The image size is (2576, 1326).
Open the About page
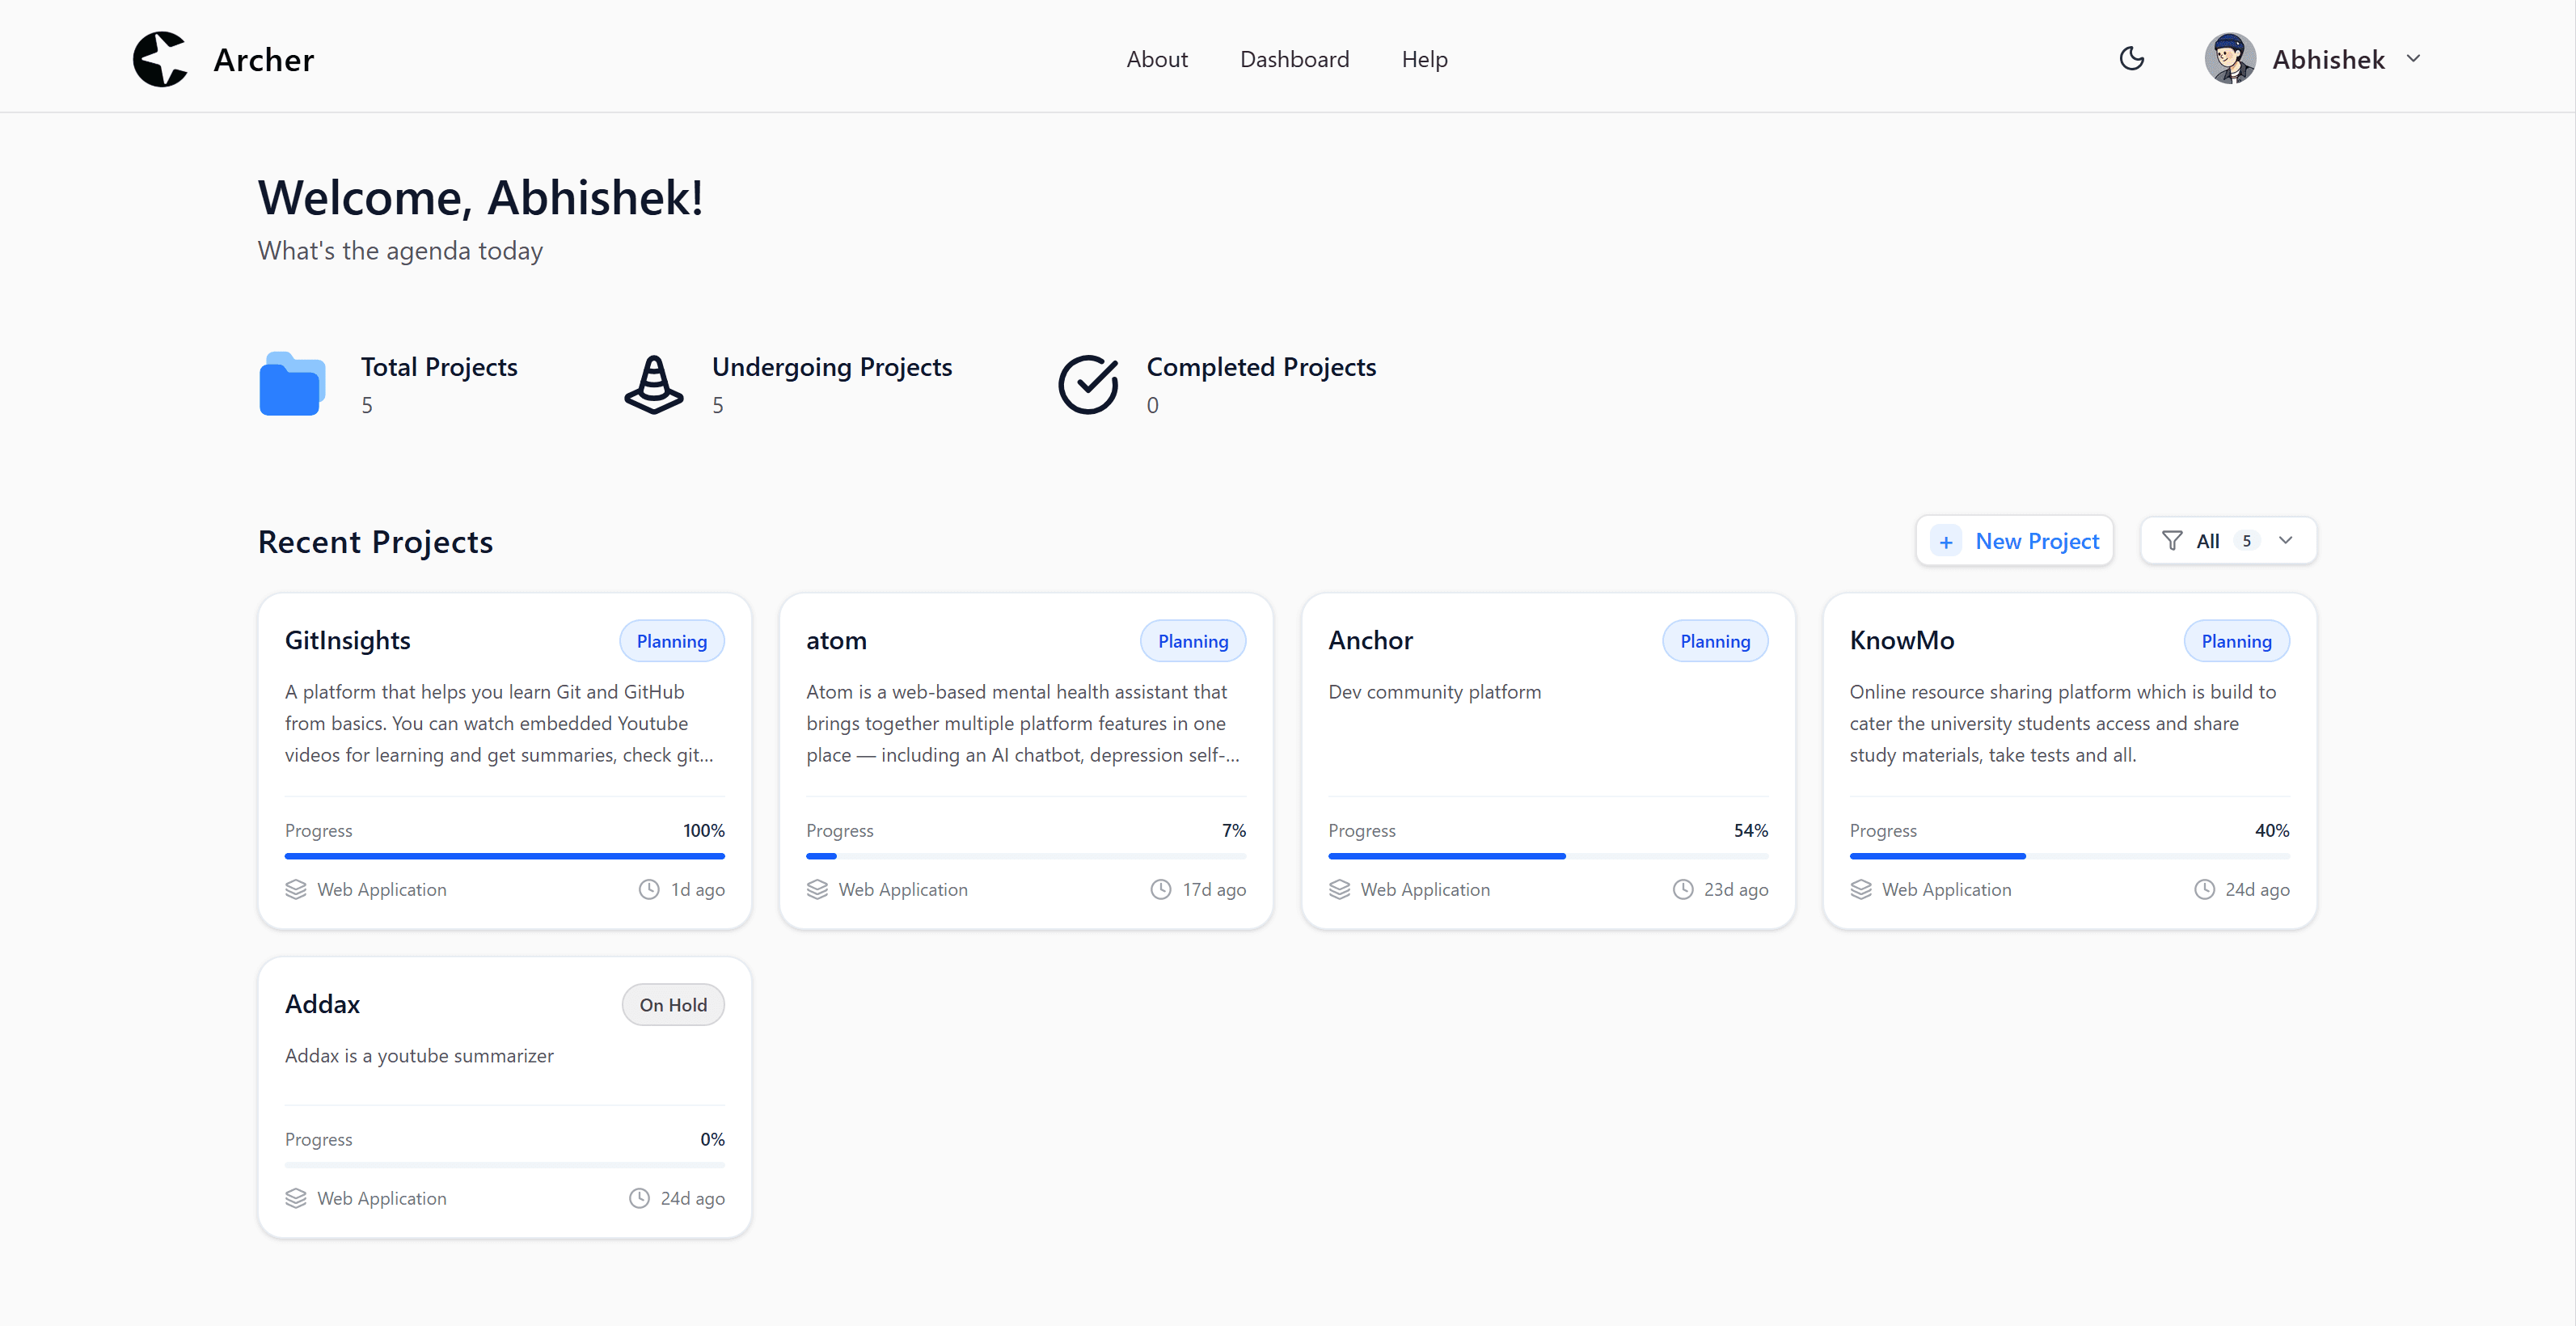coord(1156,59)
